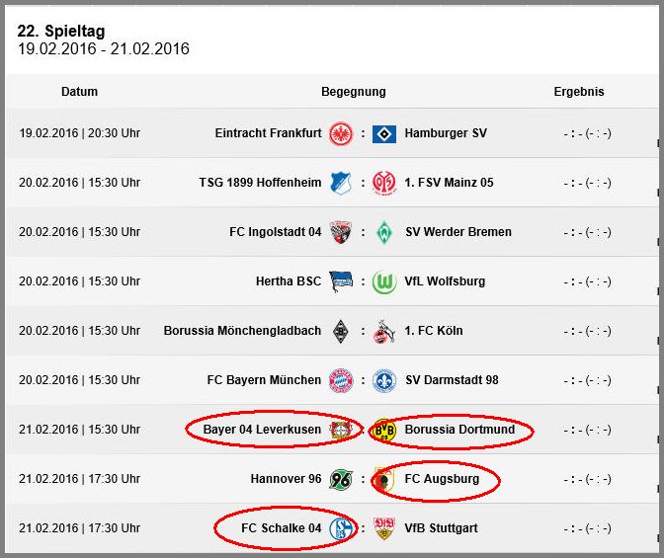Click the 1. FSV Mainz 05 logo
The image size is (664, 558).
pos(384,183)
